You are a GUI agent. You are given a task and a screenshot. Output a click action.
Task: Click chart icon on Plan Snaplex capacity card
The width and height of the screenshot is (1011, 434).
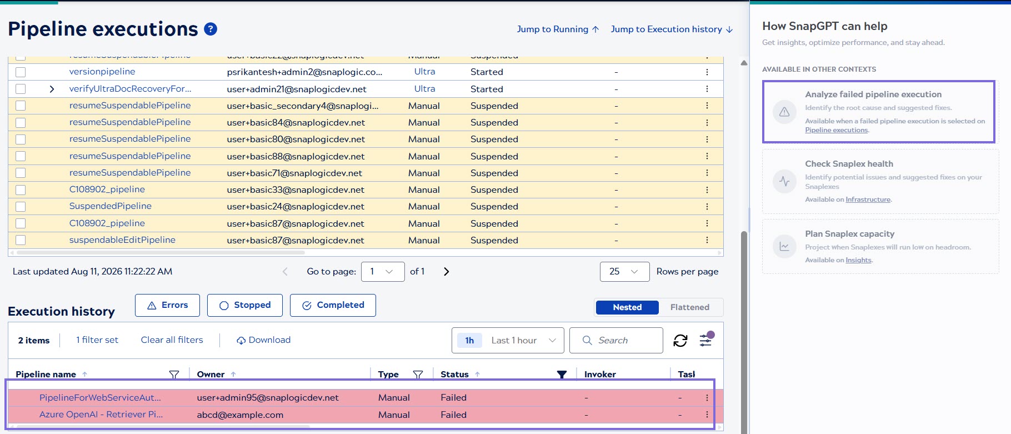pos(784,246)
